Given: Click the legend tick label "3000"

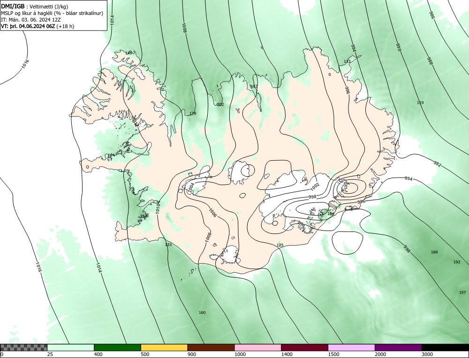Looking at the screenshot, I should 427,354.
